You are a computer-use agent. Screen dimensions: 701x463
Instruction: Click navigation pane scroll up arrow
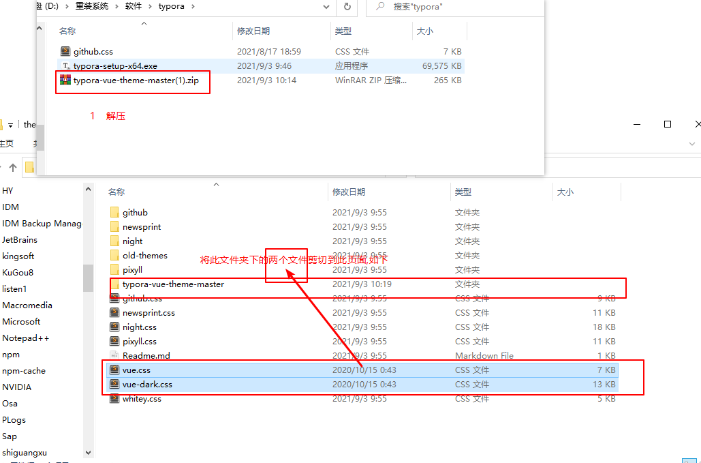click(88, 190)
